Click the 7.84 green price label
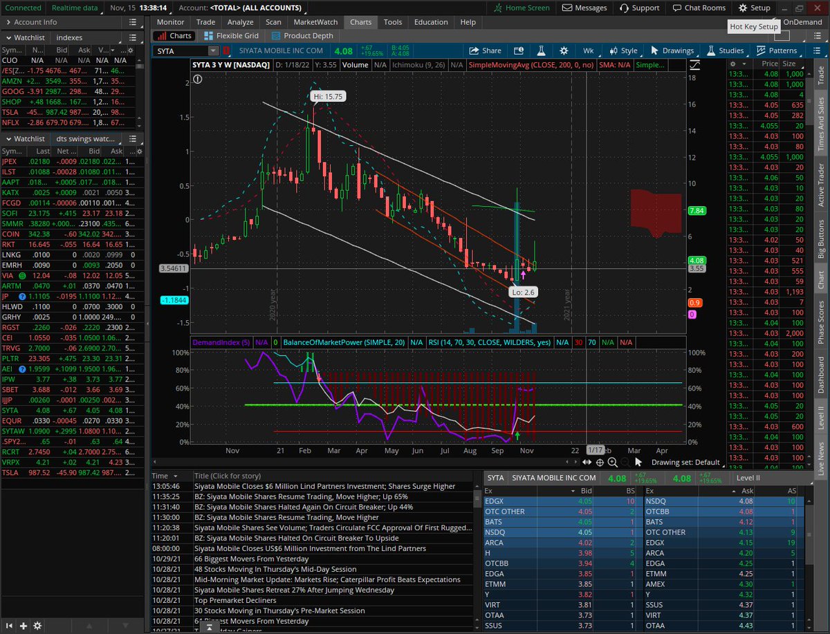This screenshot has width=830, height=634. point(697,210)
